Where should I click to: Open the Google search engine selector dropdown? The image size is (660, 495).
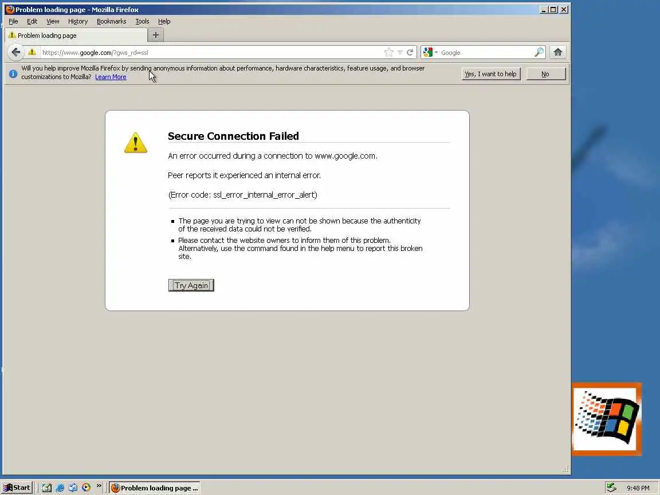coord(431,52)
